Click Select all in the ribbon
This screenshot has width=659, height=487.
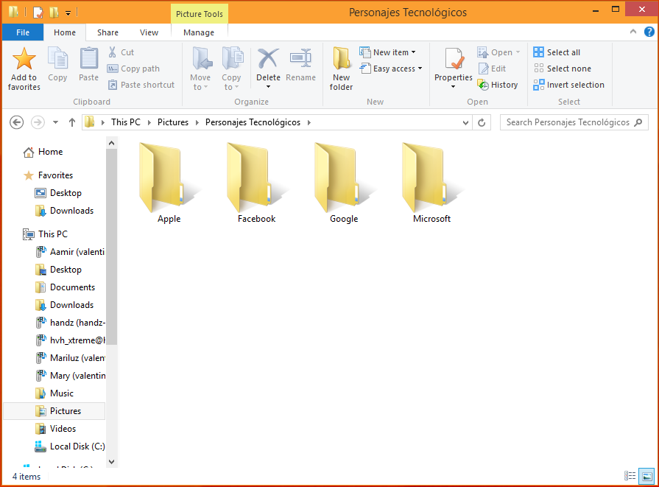(557, 52)
